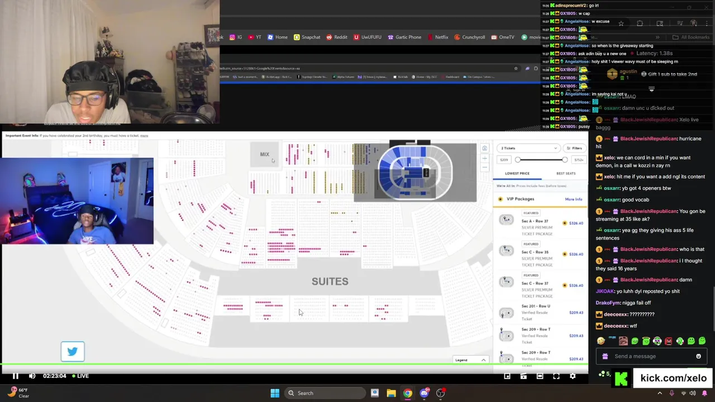Select Sec C Row 35 ticket listing
The width and height of the screenshot is (715, 402).
tap(541, 254)
